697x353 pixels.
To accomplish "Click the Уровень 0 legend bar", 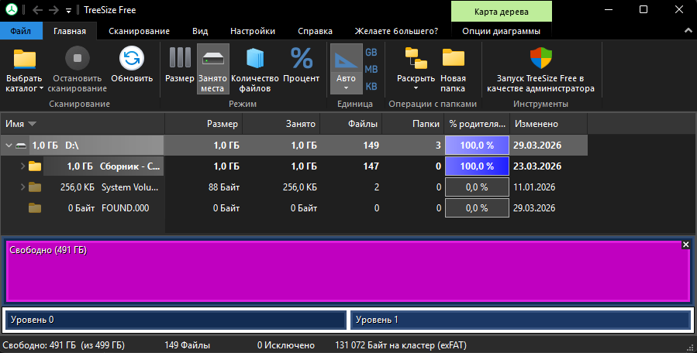I will click(176, 320).
